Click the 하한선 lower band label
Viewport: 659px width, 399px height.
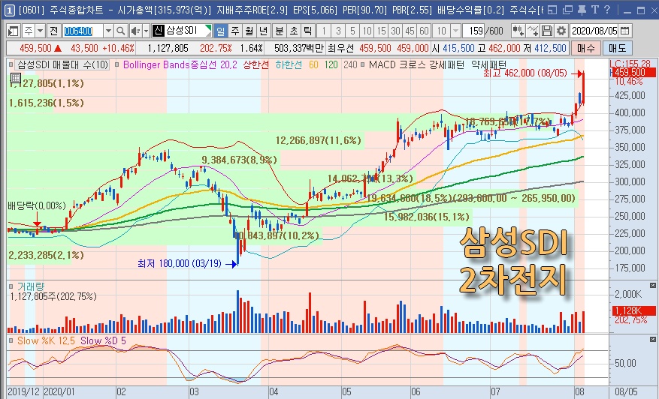(289, 64)
